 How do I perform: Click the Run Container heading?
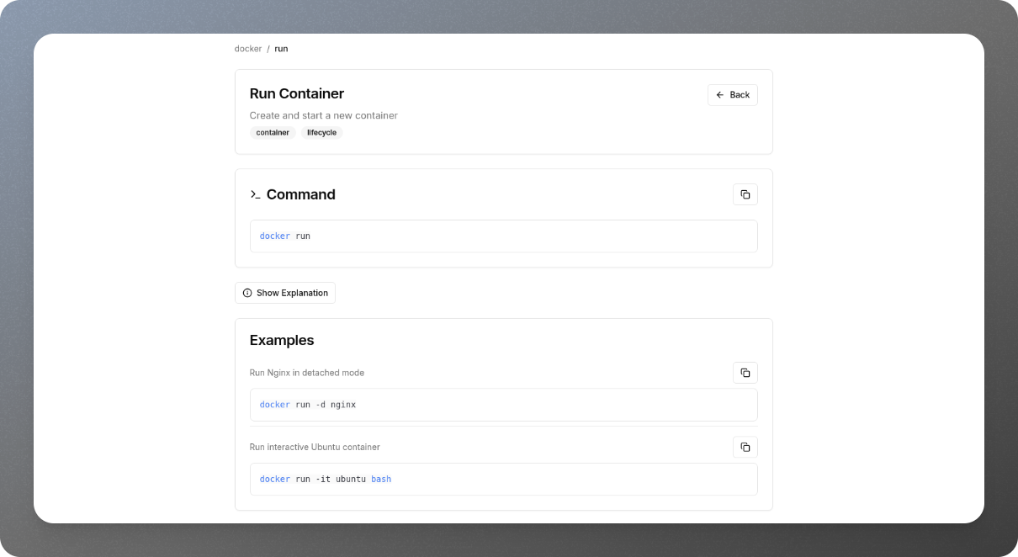tap(297, 93)
